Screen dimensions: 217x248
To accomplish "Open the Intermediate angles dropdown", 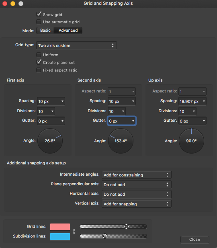I will pyautogui.click(x=137, y=175).
